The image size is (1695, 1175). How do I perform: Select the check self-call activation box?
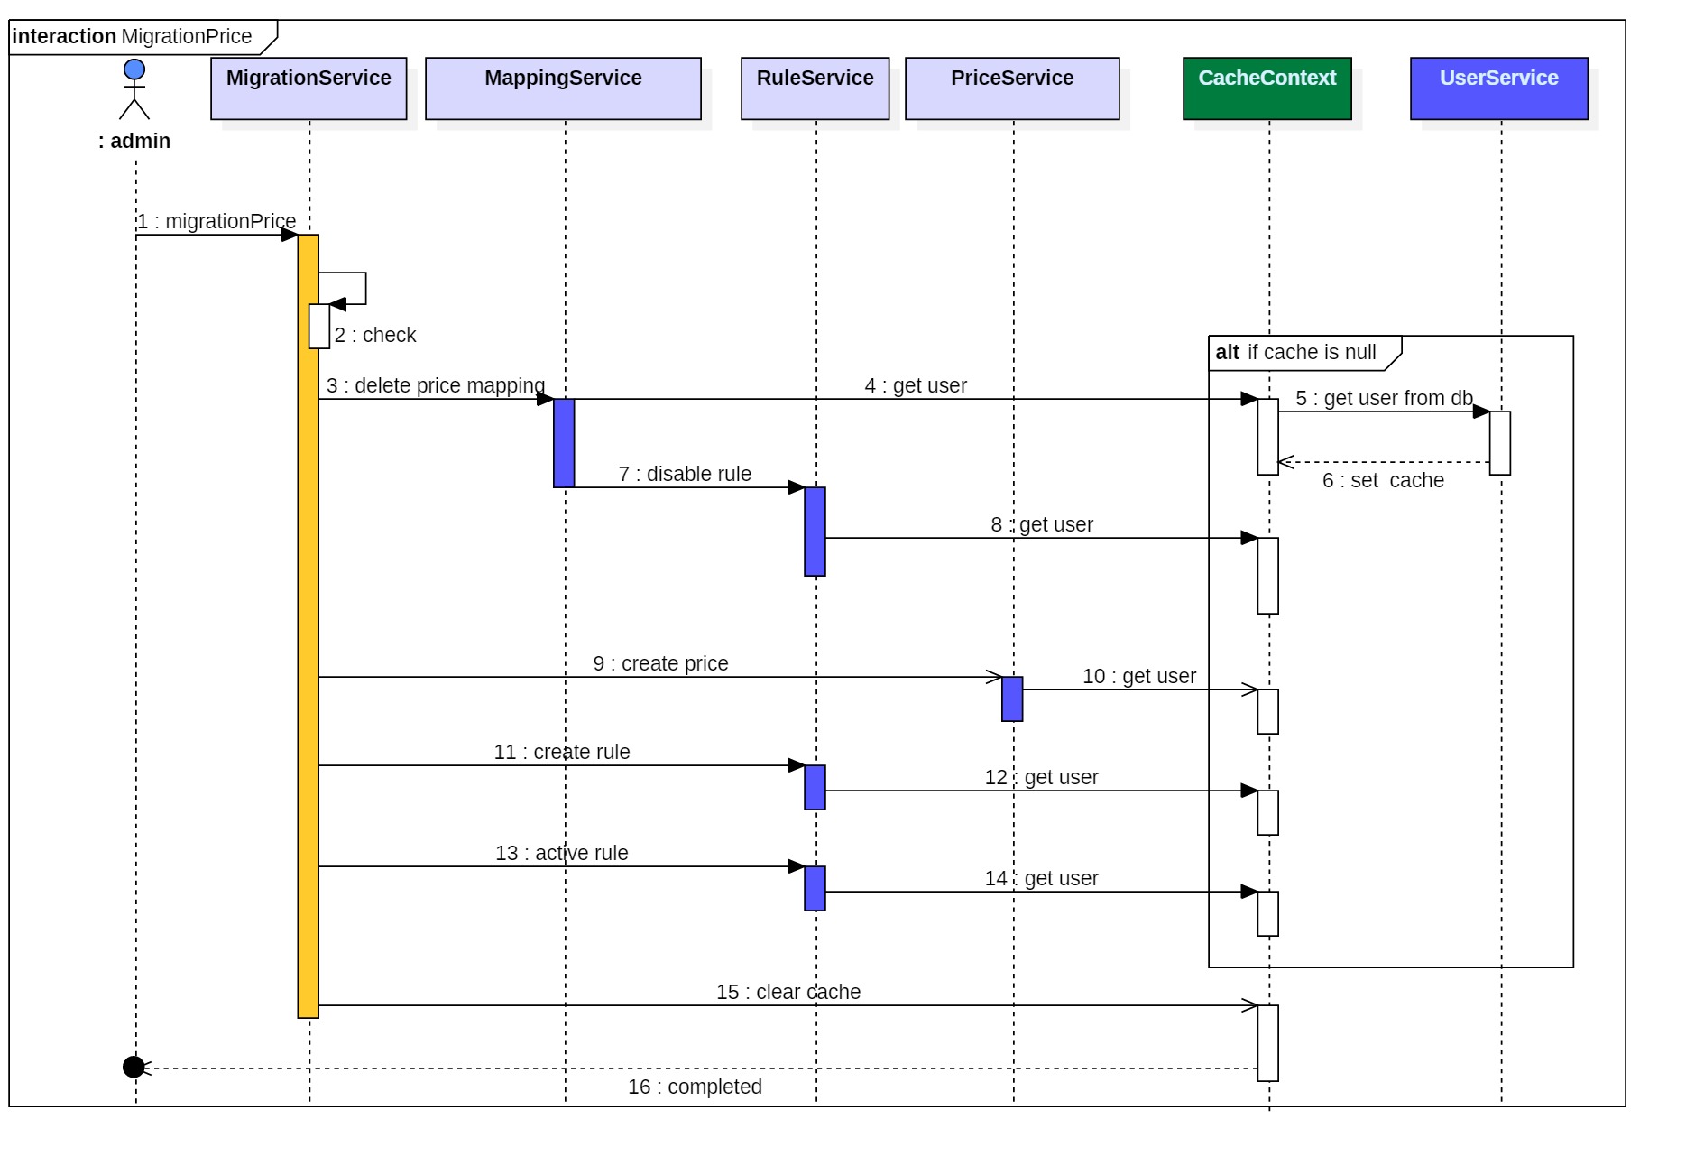[319, 326]
